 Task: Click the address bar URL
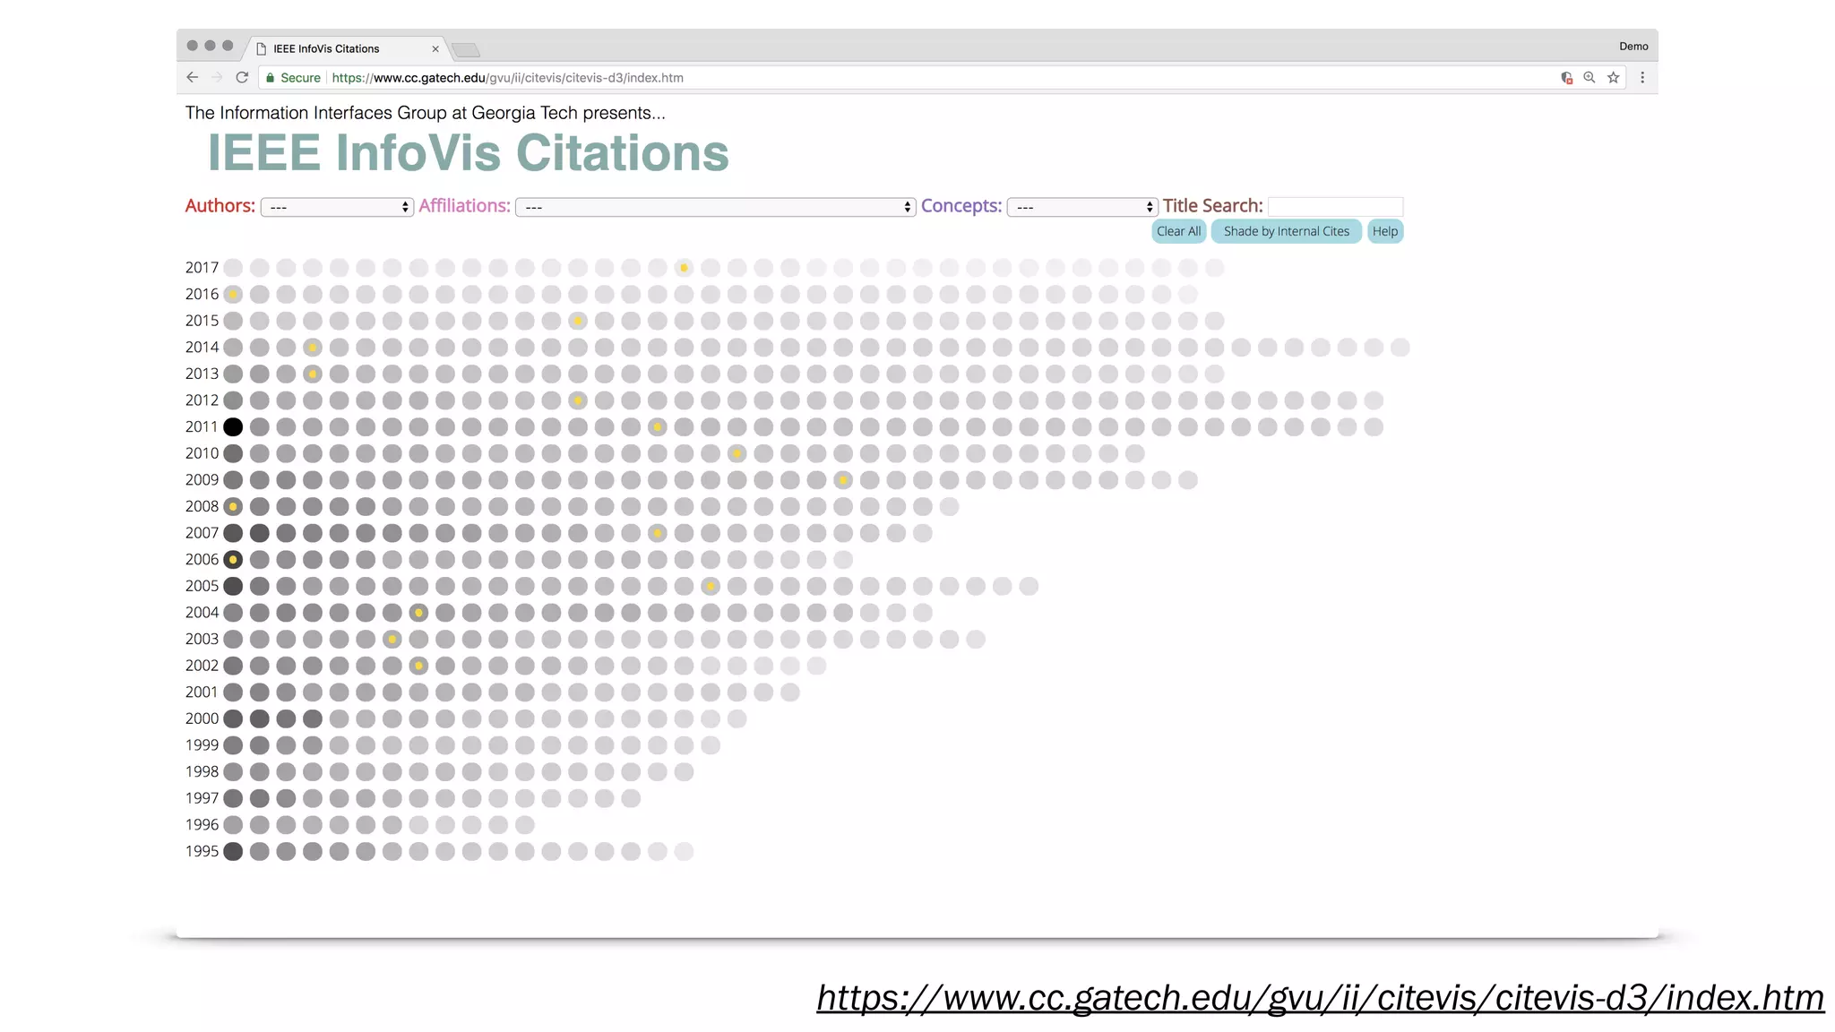click(x=507, y=78)
